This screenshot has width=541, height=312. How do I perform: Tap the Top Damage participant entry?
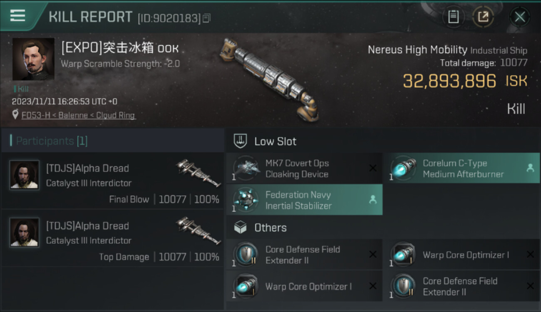(112, 238)
